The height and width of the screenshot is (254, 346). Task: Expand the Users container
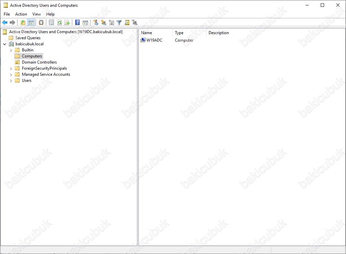(x=11, y=81)
